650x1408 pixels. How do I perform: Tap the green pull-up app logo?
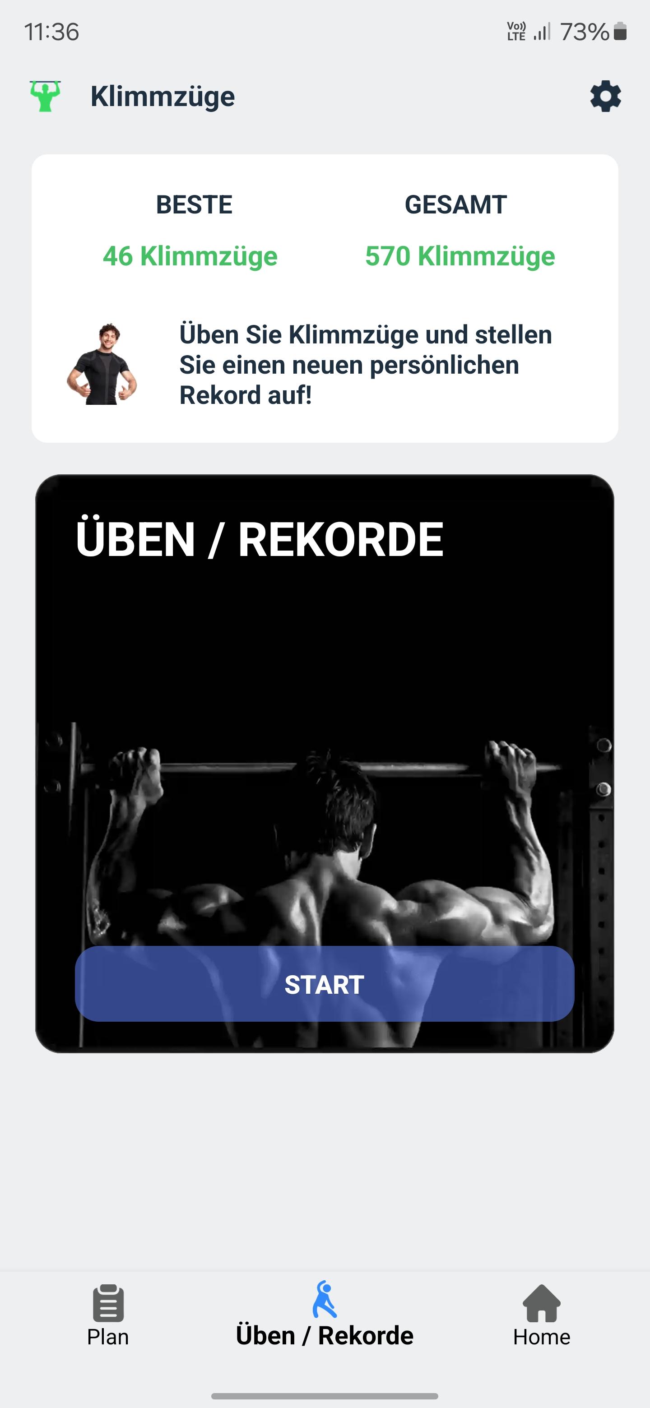46,96
